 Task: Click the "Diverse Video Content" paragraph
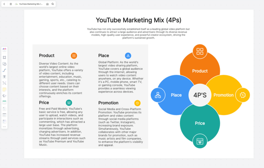[x=61, y=80]
